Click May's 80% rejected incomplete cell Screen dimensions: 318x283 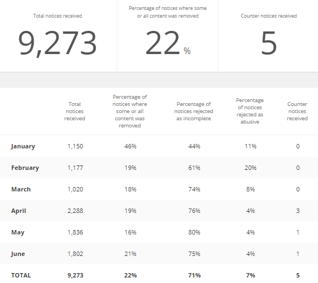click(194, 232)
